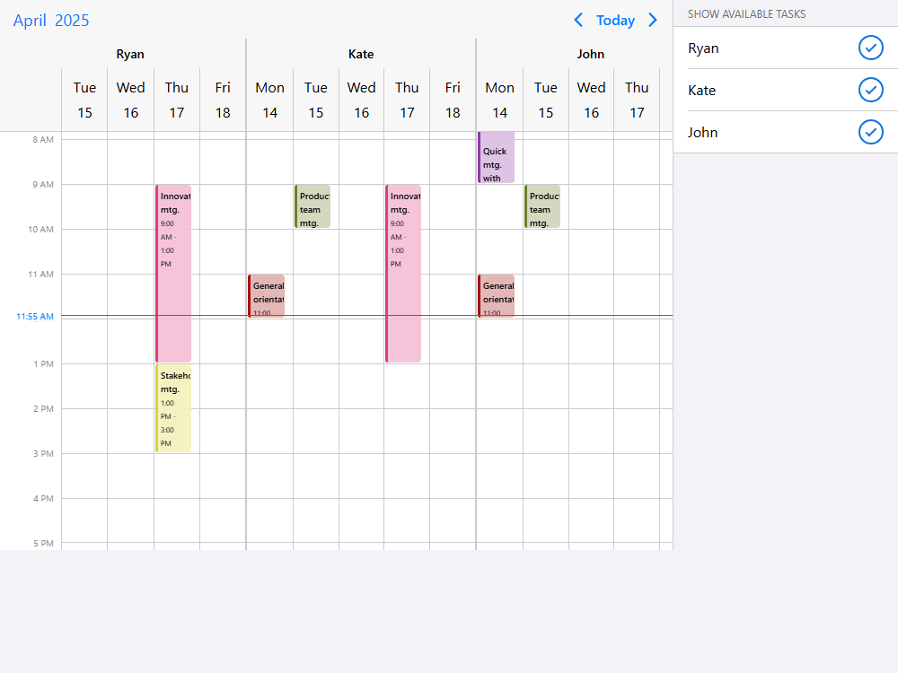Click the 9 AM time label
This screenshot has width=898, height=673.
[x=43, y=184]
